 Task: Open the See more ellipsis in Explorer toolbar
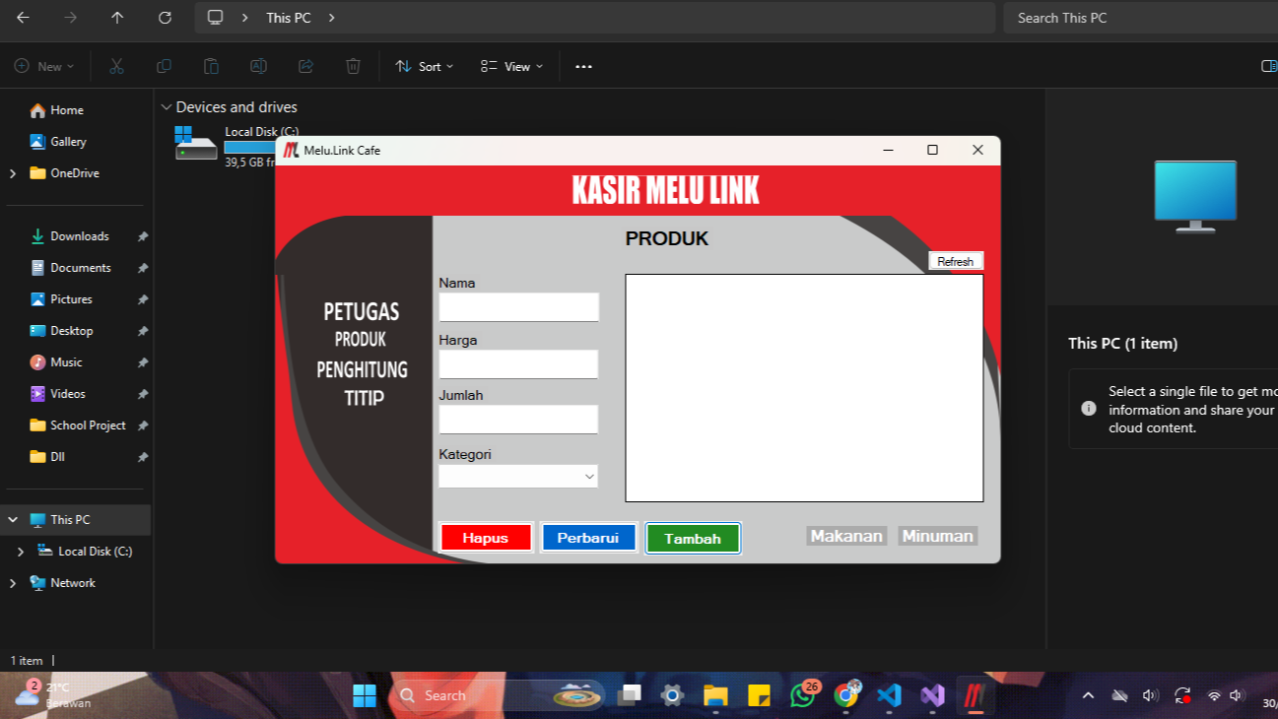[x=582, y=66]
